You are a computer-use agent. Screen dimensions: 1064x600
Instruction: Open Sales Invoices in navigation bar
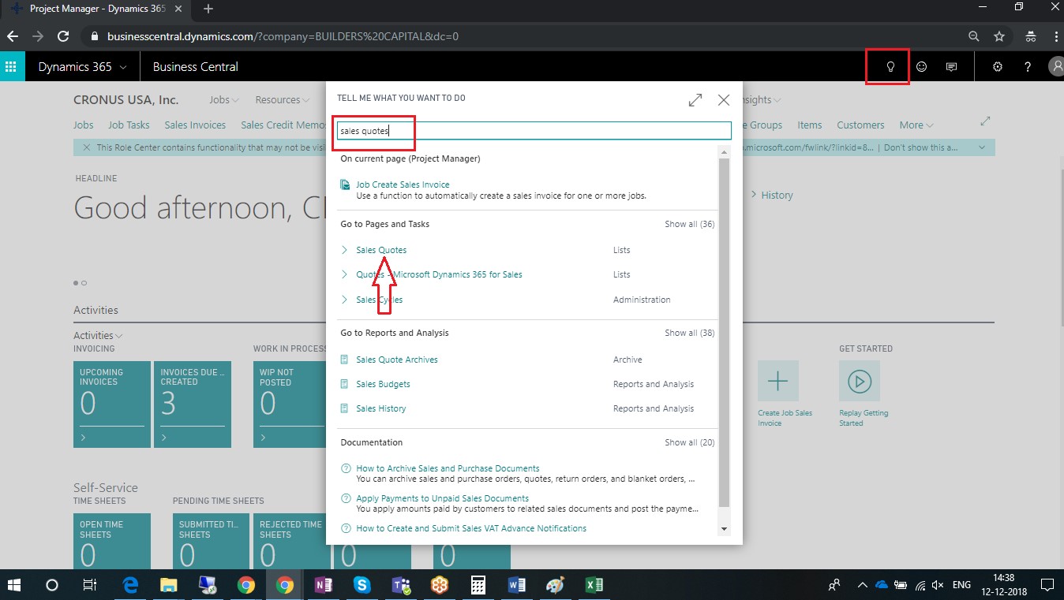pos(195,125)
